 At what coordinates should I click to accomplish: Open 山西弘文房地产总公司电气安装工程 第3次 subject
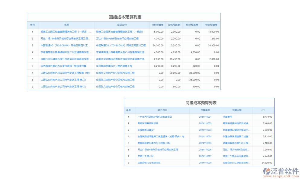coord(63,80)
